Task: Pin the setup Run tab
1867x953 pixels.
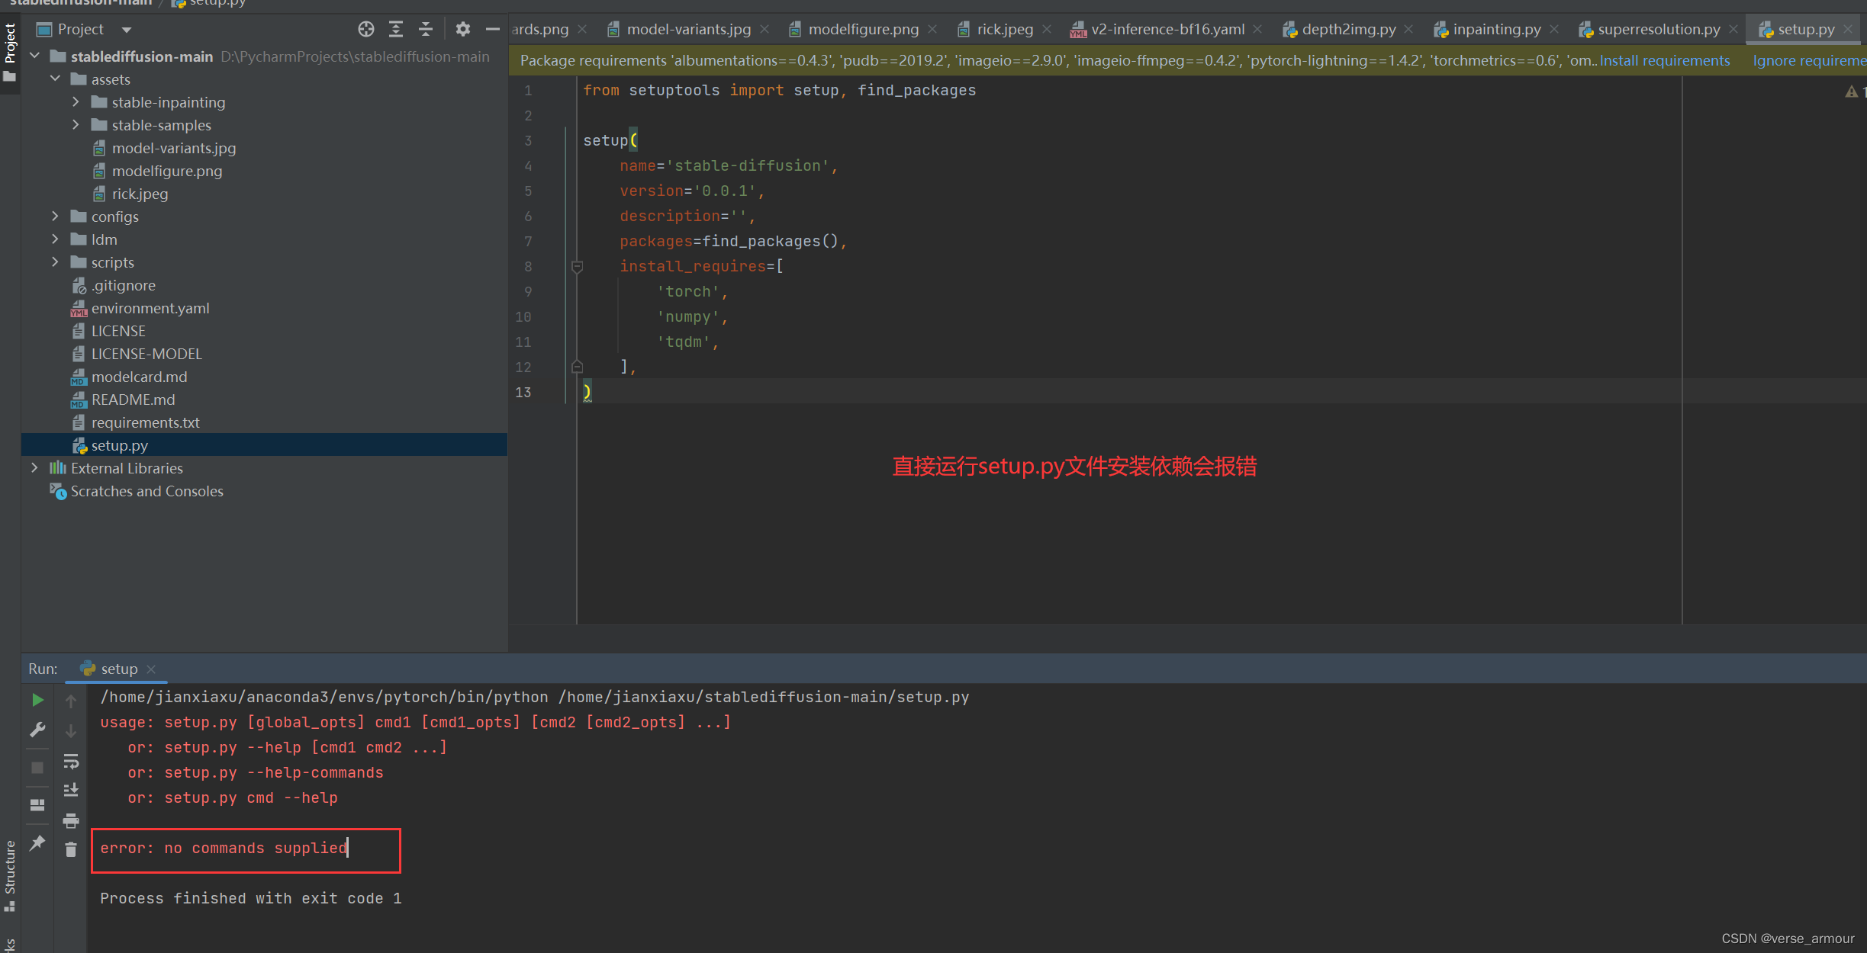Action: 37,842
